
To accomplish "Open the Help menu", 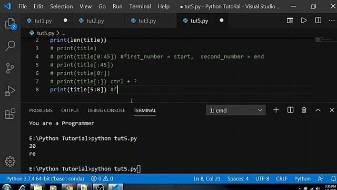I will (x=164, y=6).
